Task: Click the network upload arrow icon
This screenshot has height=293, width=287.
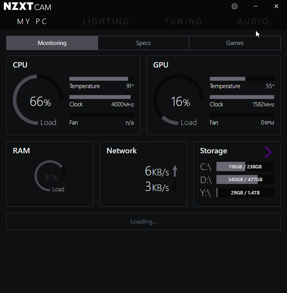Action: pos(175,171)
